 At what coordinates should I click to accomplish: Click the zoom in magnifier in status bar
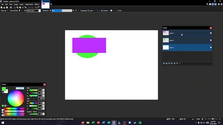220,119
